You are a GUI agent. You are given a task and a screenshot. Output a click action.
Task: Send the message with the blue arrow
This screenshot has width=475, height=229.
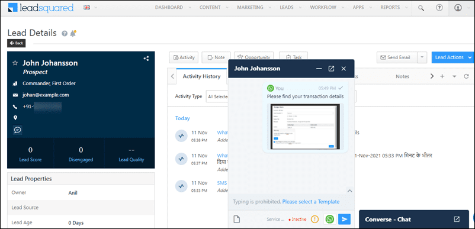pos(345,219)
